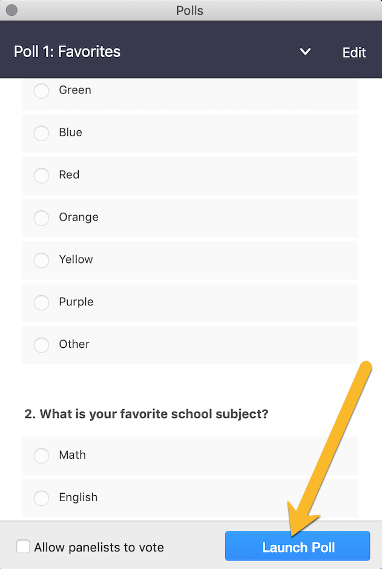
Task: Choose Math as favorite subject
Action: point(41,455)
